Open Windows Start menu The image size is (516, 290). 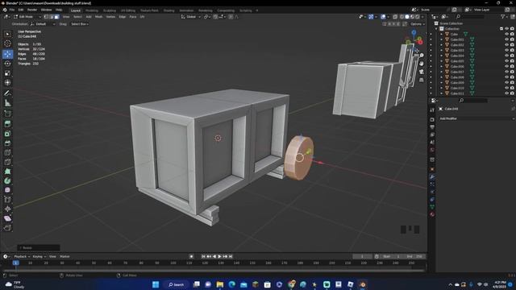point(156,284)
